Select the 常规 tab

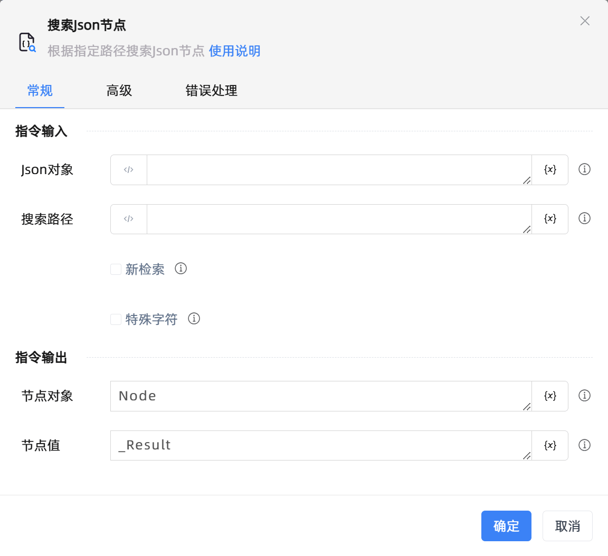40,91
